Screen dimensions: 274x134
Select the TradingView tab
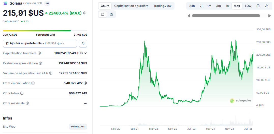pyautogui.click(x=162, y=6)
